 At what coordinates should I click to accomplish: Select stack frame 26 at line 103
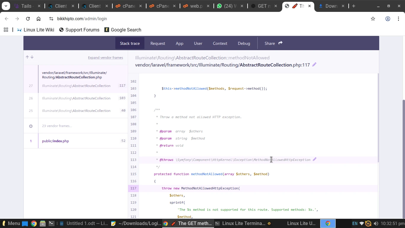[76, 98]
